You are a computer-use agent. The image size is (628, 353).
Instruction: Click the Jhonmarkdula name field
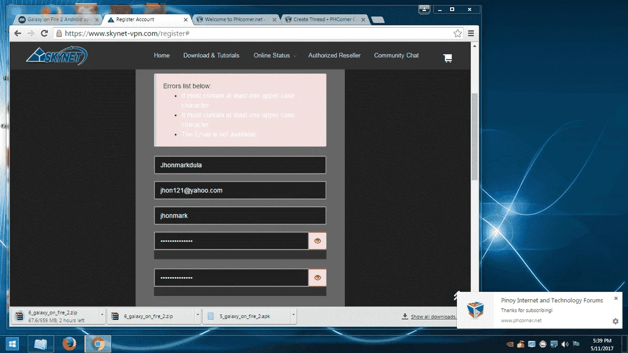point(240,165)
